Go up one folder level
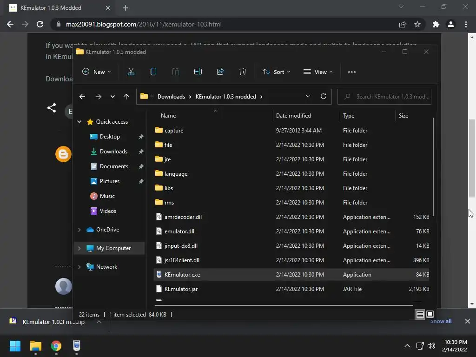Image resolution: width=476 pixels, height=357 pixels. tap(126, 97)
